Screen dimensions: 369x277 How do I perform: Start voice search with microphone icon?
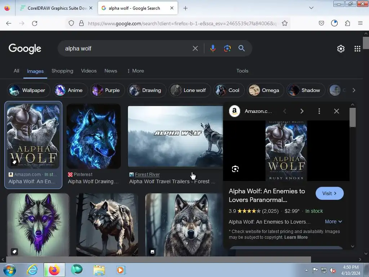coord(213,48)
